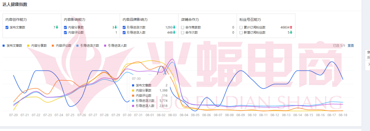Click the yellow 内容分享数 legend marker
The width and height of the screenshot is (370, 131).
pyautogui.click(x=28, y=46)
